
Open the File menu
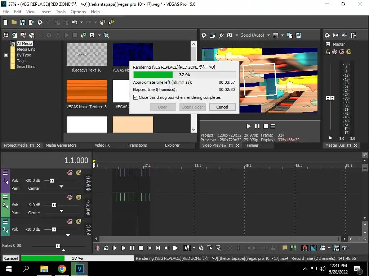[6, 12]
